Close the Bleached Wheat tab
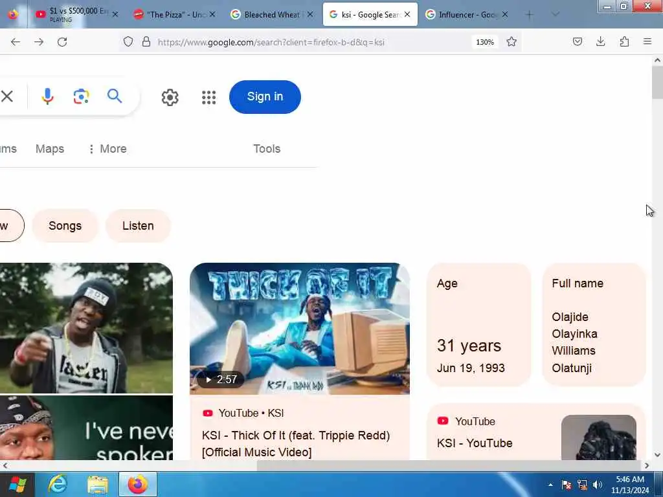 (x=310, y=14)
